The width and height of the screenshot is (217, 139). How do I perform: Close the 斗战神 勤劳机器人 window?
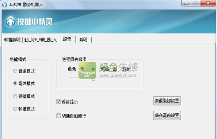(x=208, y=3)
